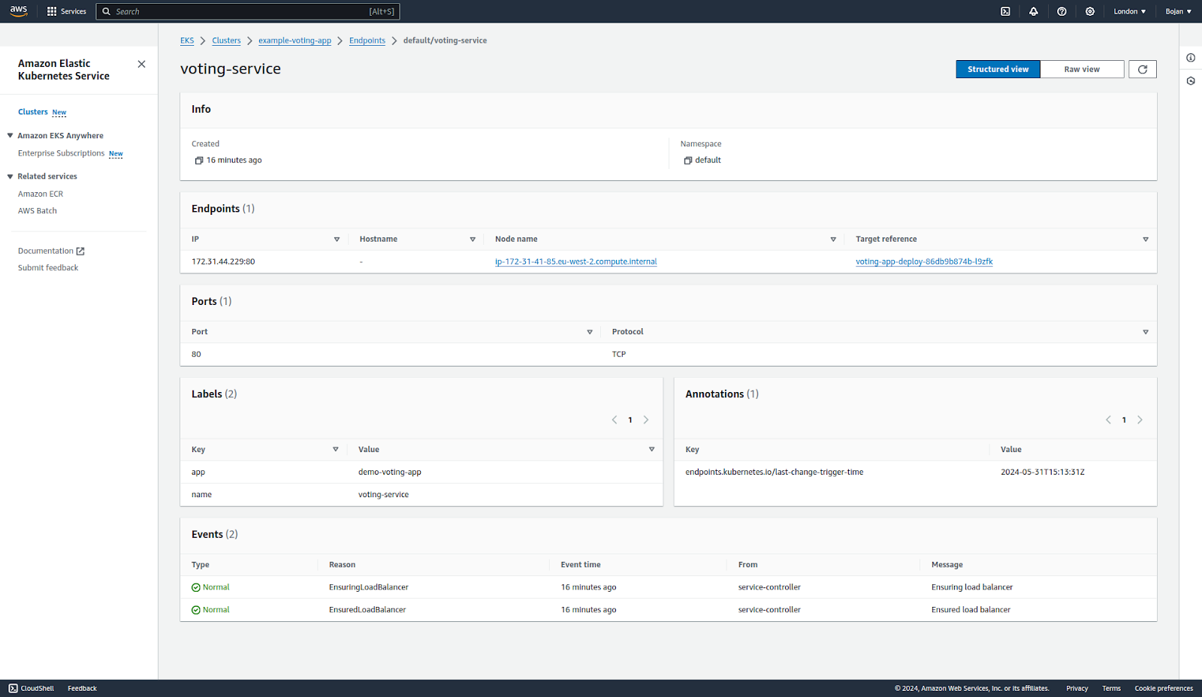The width and height of the screenshot is (1202, 697).
Task: Open the CloudShell icon in top bar
Action: point(1005,11)
